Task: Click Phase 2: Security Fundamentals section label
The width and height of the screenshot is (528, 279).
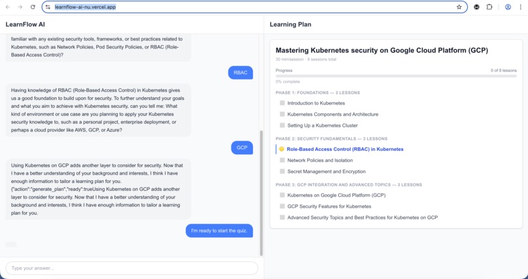Action: (x=331, y=139)
